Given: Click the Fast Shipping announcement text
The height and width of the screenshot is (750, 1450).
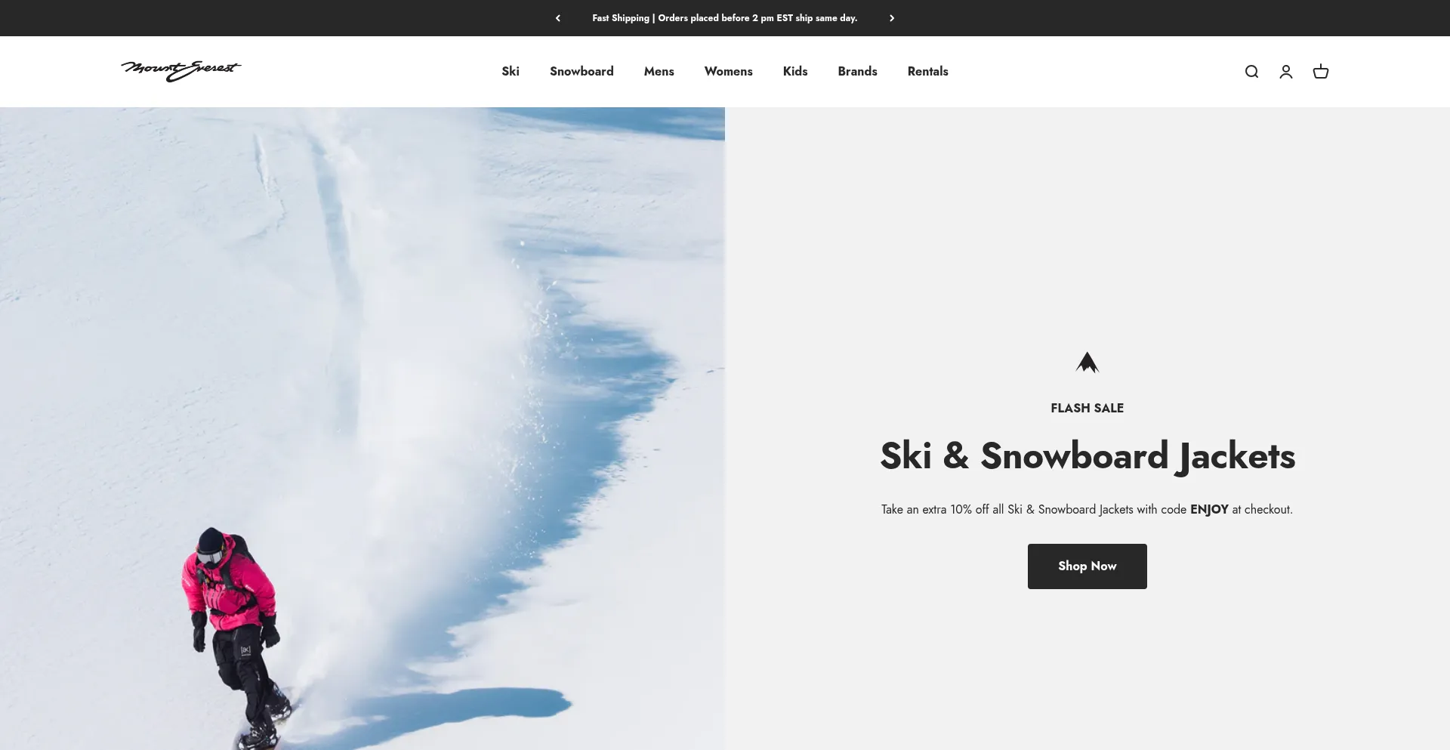Looking at the screenshot, I should coord(725,18).
